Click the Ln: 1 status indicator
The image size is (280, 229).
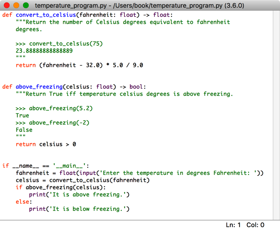click(233, 225)
